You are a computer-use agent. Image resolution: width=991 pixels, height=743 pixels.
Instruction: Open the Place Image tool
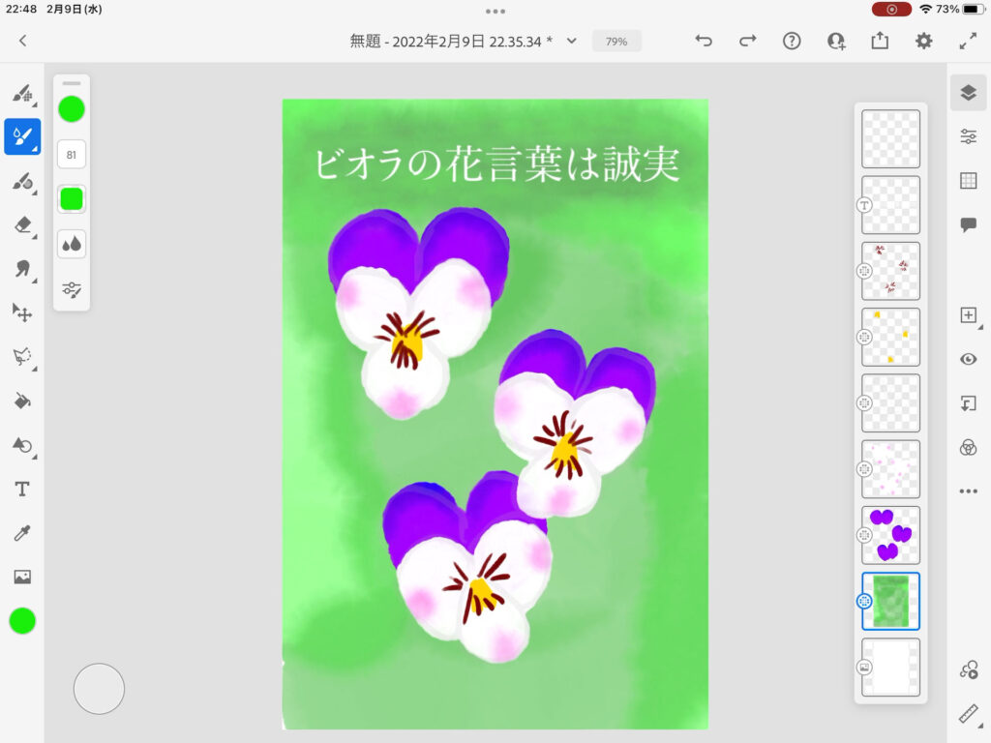point(22,577)
